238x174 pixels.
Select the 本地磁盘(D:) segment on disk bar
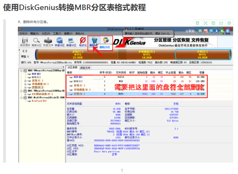click(147, 54)
